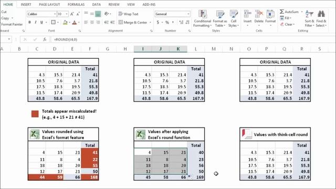336x189 pixels.
Task: Open Cell Styles gallery
Action: [233, 18]
